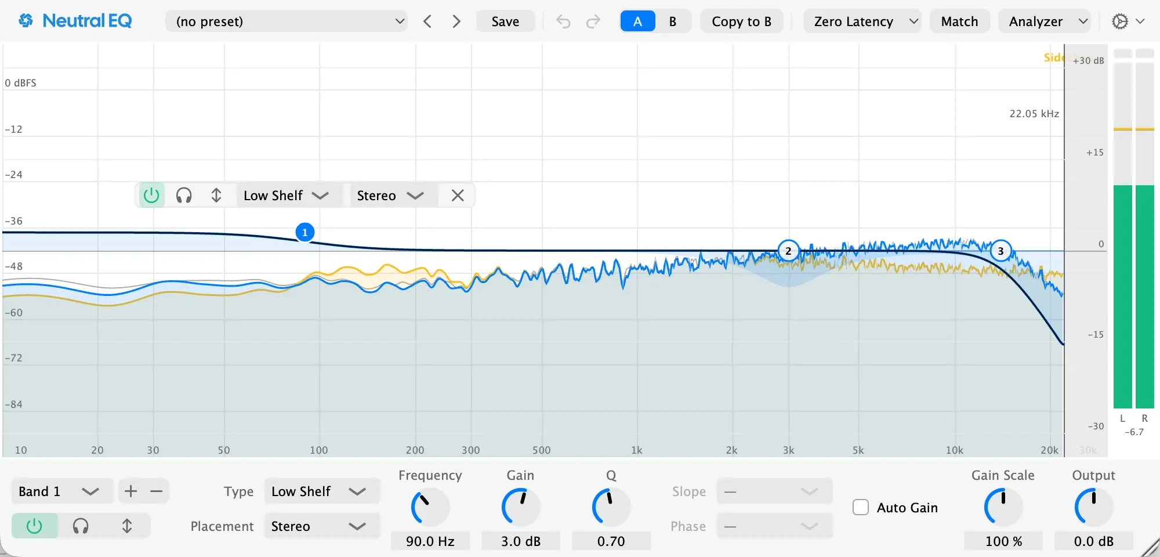Click the floating panel up-down arrows icon
The height and width of the screenshot is (557, 1160).
pyautogui.click(x=216, y=196)
